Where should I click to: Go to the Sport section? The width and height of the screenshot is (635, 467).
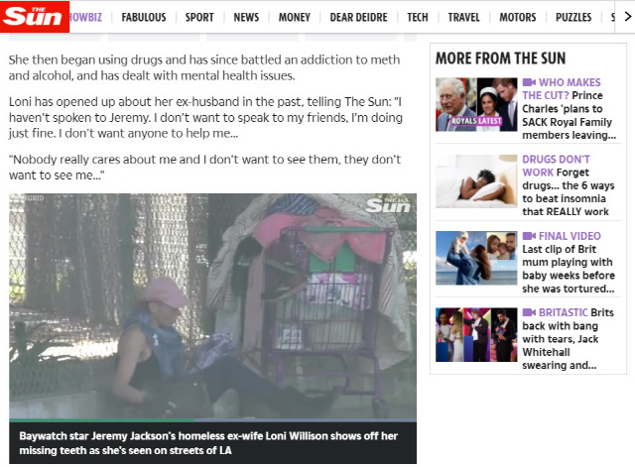pos(199,18)
